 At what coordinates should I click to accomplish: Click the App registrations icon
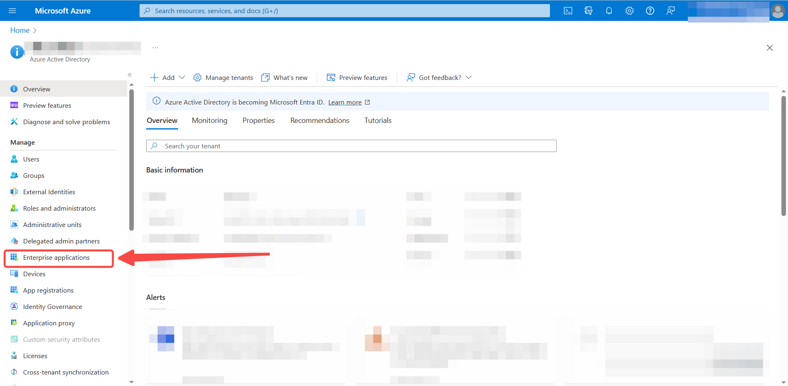pyautogui.click(x=14, y=290)
